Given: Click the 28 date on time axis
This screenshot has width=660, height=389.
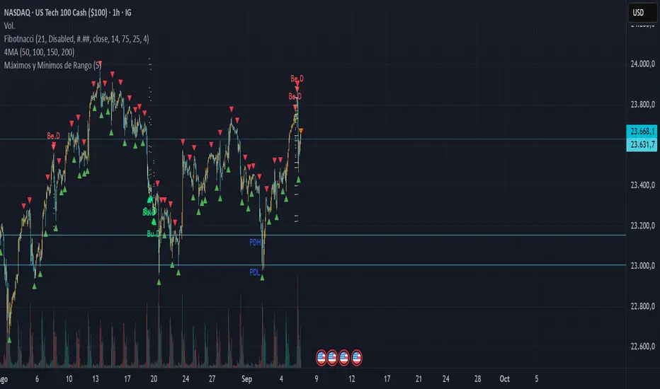Looking at the screenshot, I should (x=477, y=379).
